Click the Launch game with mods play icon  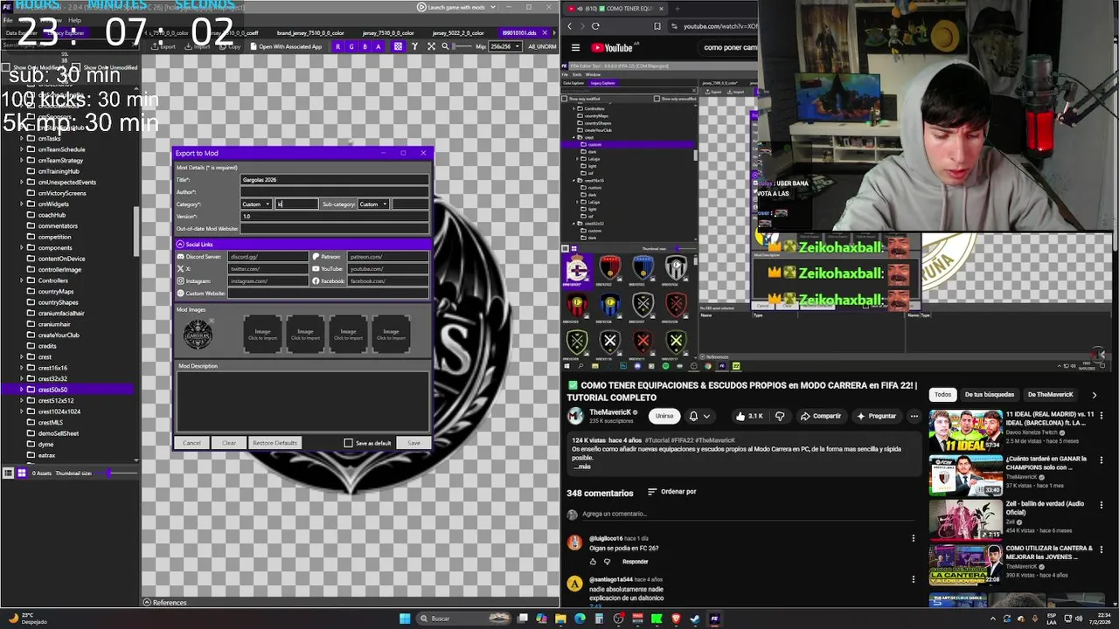pos(421,7)
